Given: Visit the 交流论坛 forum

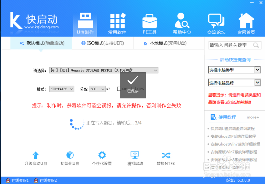Looking at the screenshot, I should tap(216, 23).
